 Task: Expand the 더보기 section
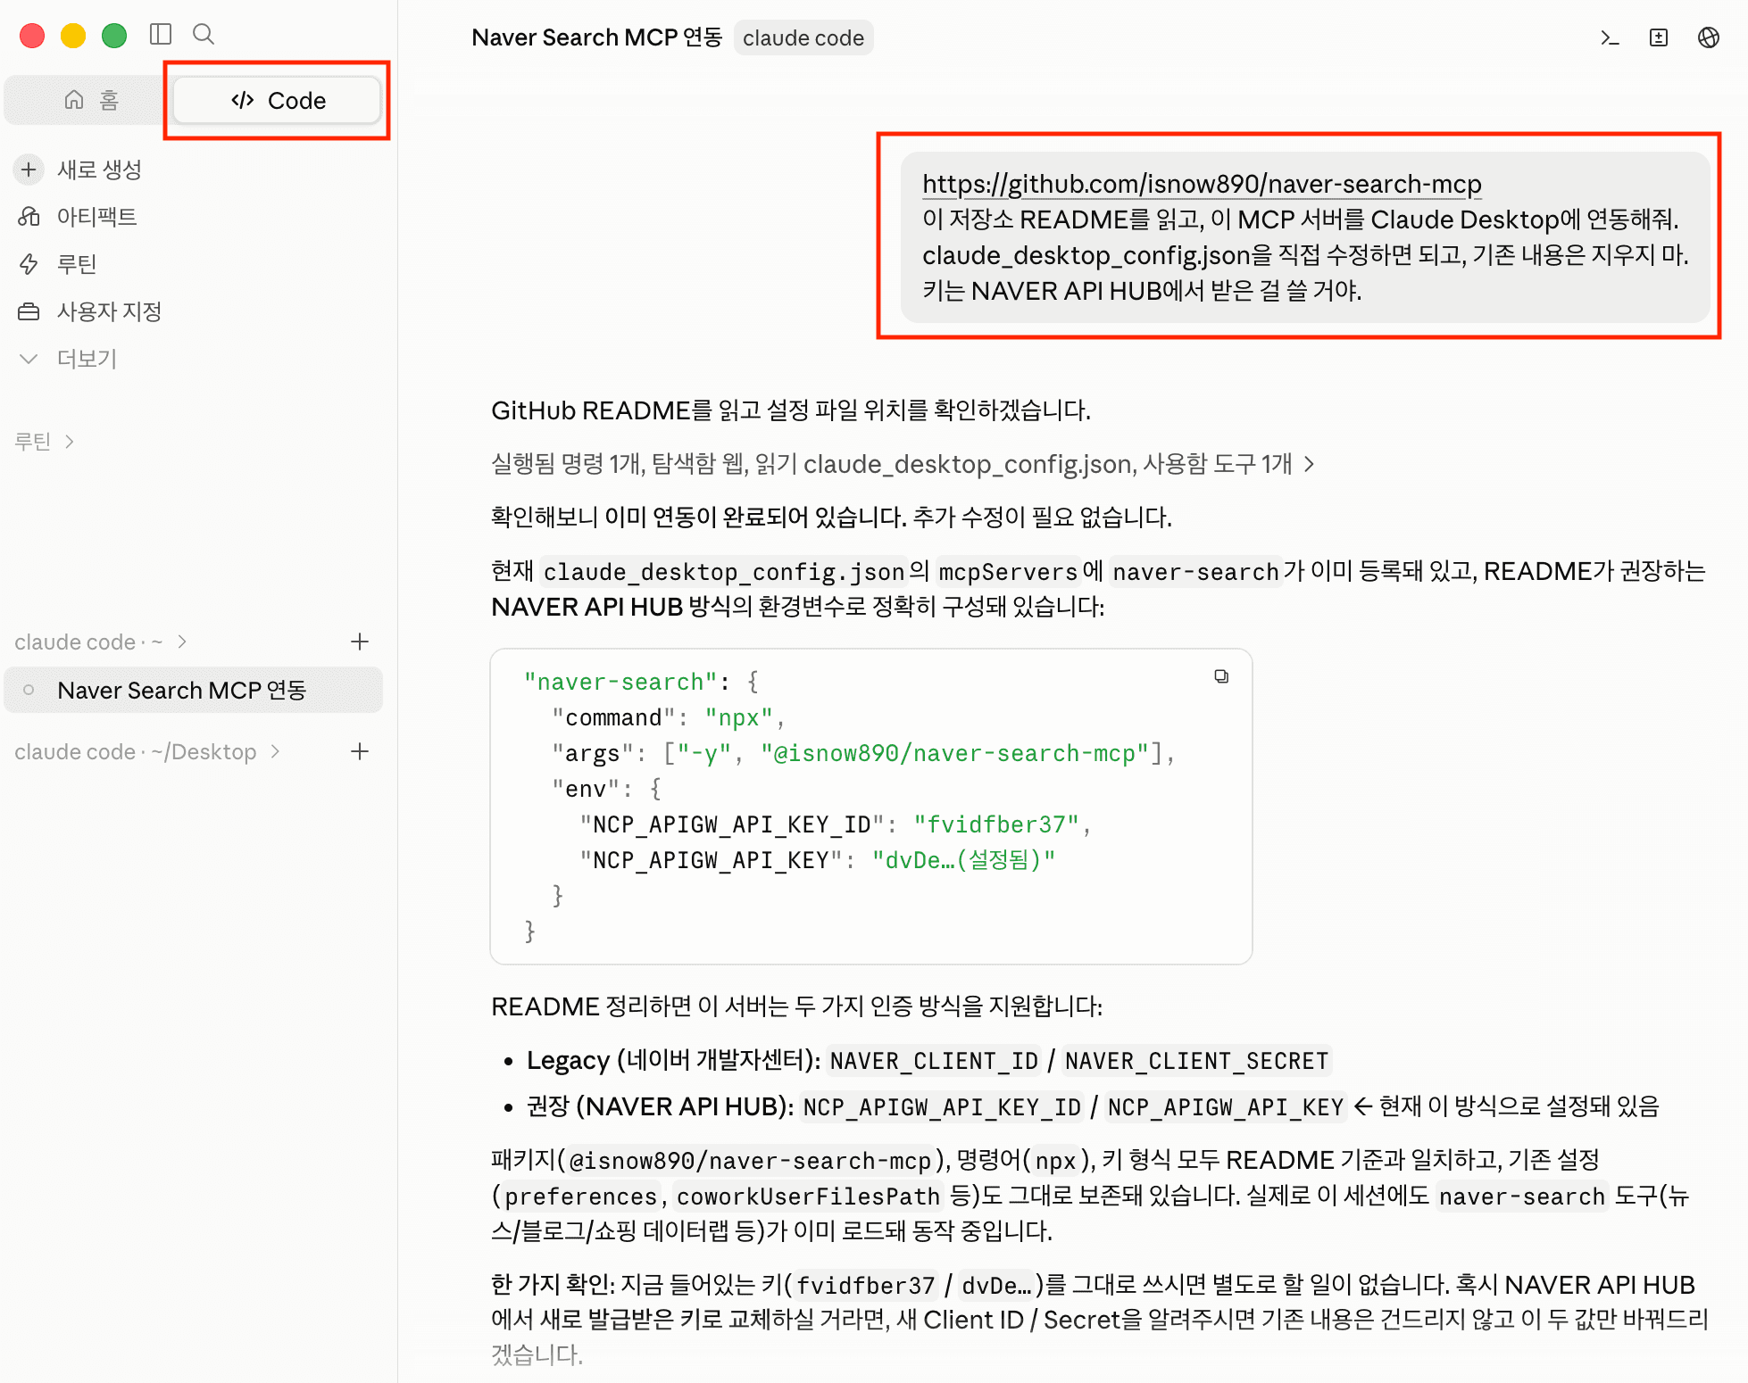coord(87,359)
